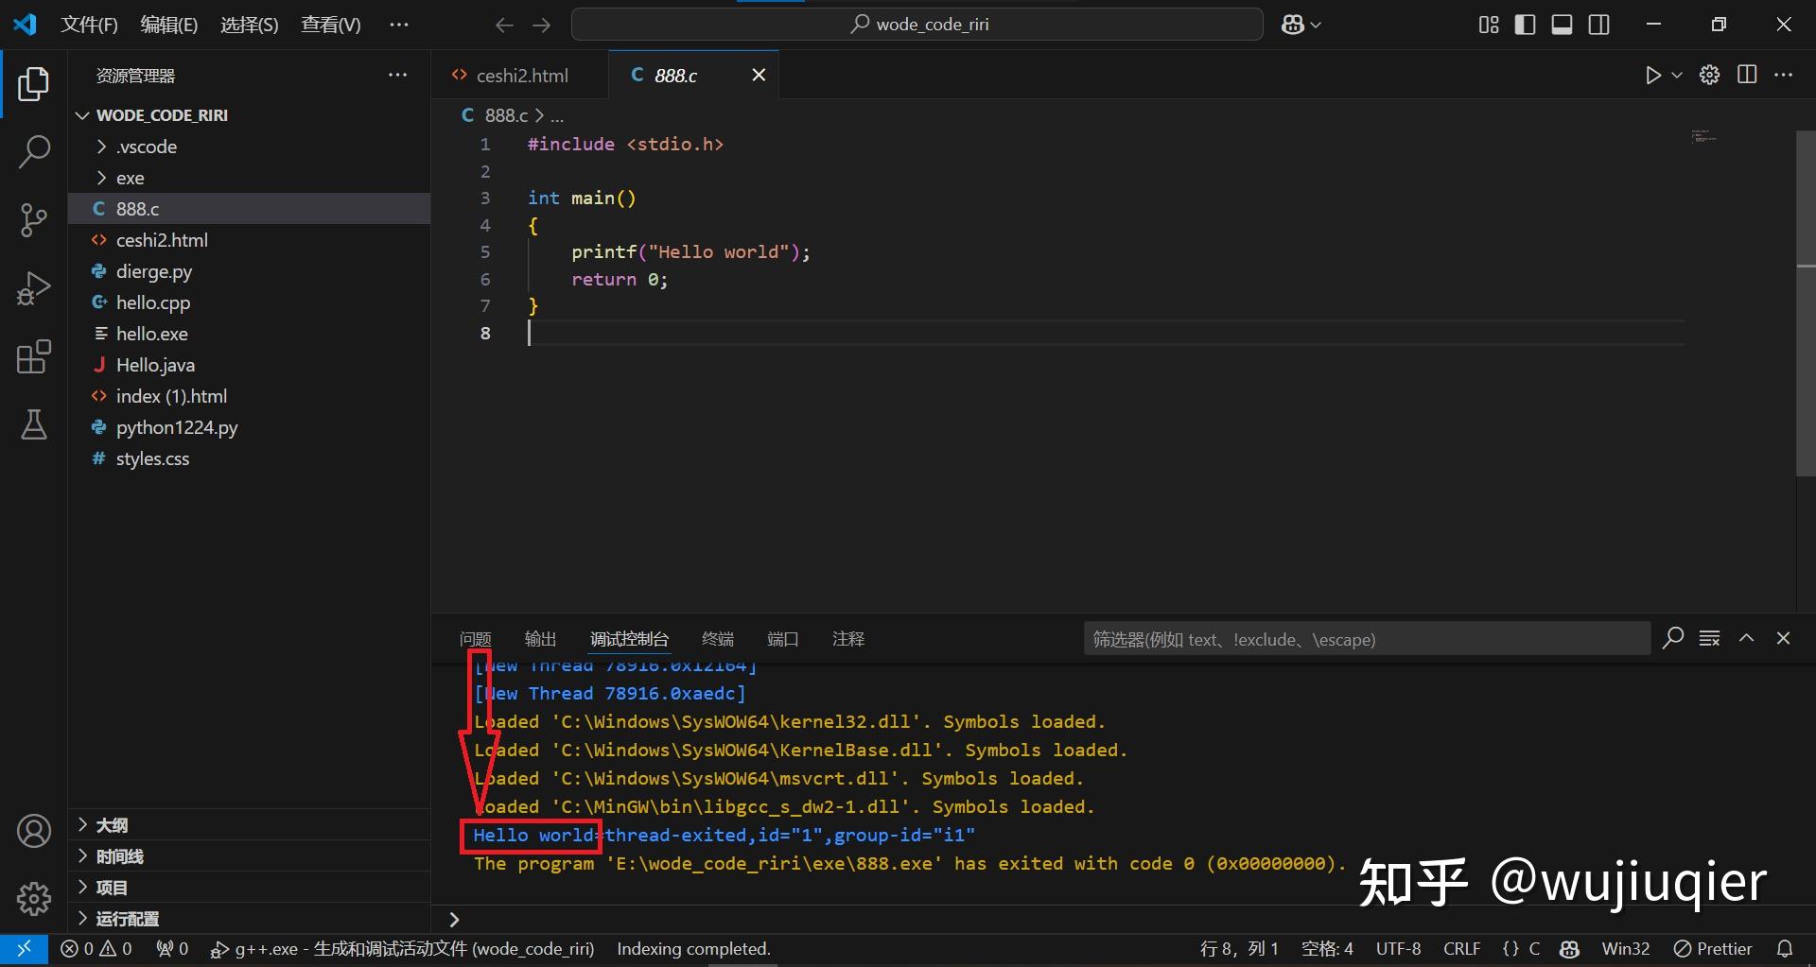Open the Explorer view in activity bar

(x=34, y=84)
